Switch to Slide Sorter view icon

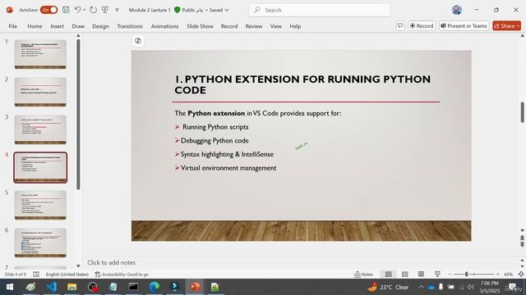405,275
